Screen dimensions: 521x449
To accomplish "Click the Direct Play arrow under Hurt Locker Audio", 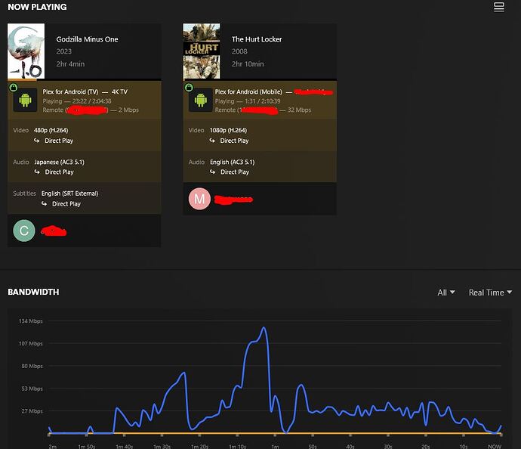I will (212, 172).
